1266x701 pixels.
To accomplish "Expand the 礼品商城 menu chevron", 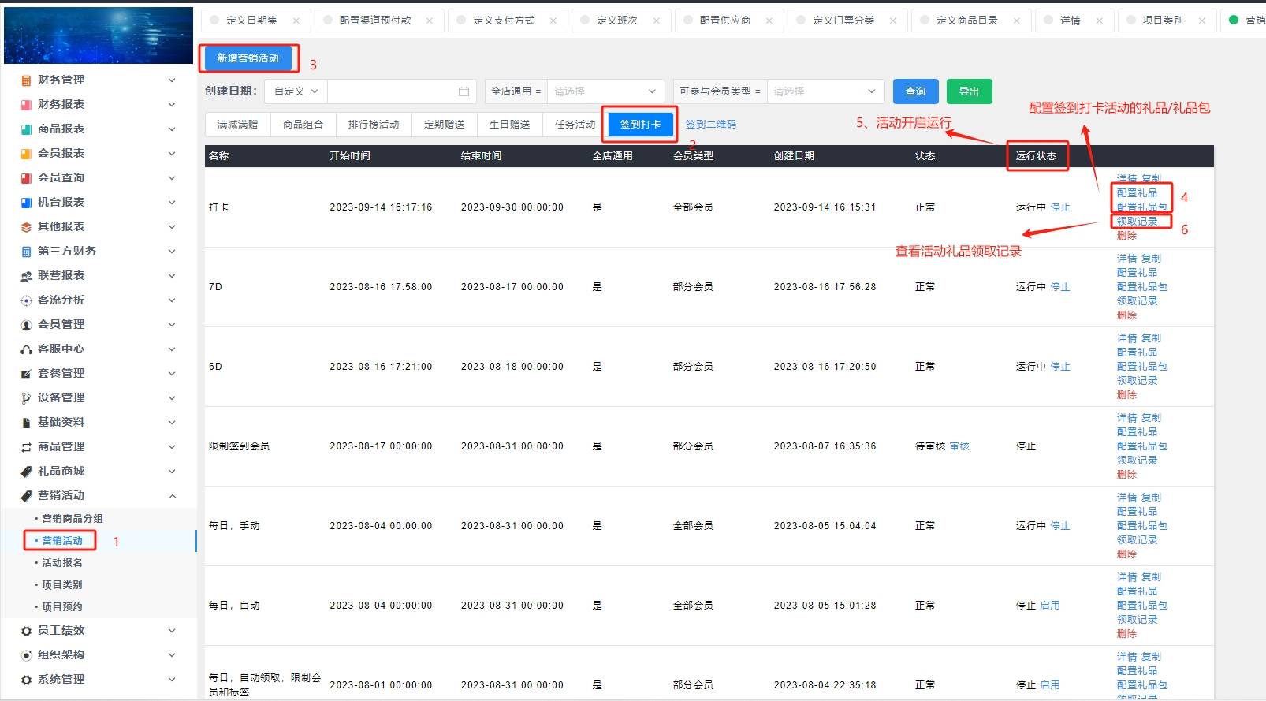I will pos(172,472).
